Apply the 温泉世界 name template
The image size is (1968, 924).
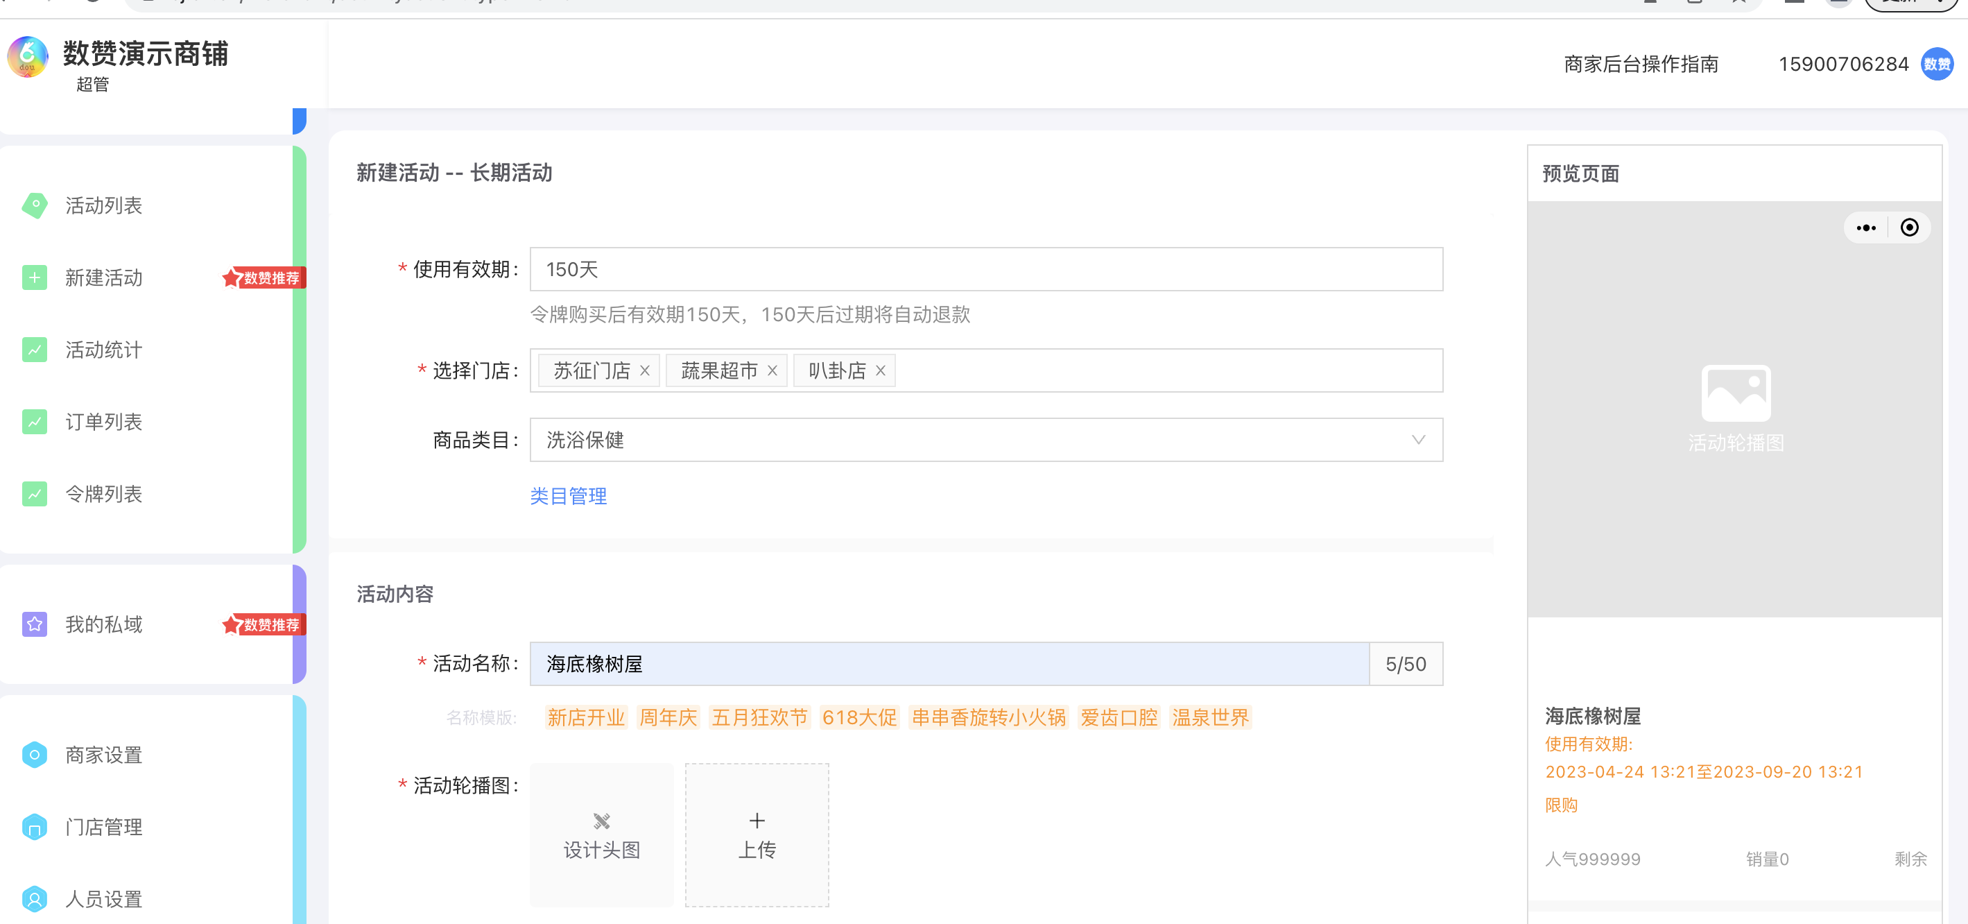[1211, 718]
